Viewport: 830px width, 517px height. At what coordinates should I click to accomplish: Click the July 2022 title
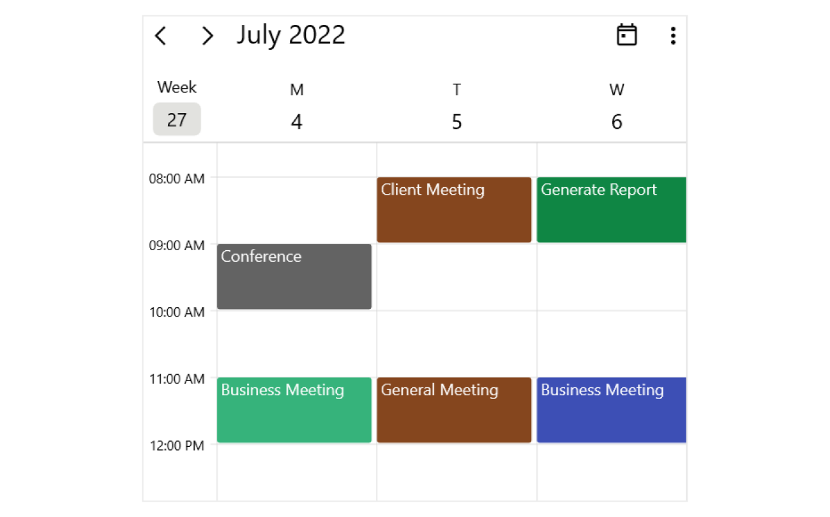[x=291, y=35]
